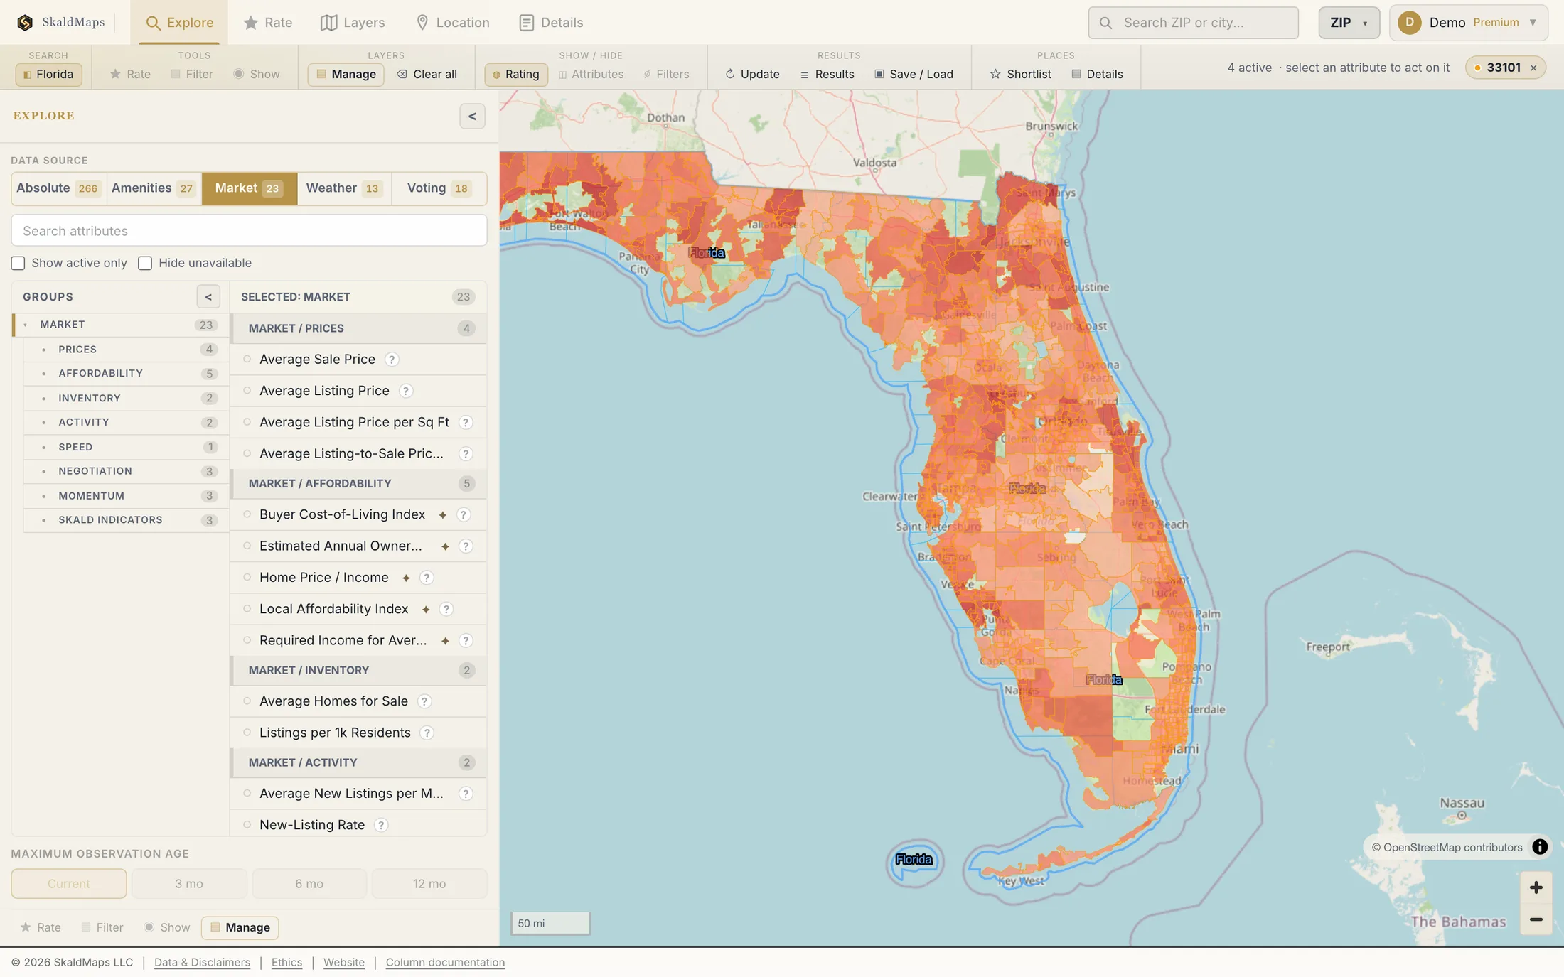Open the Column documentation link
Screen dimensions: 1564x977
tap(445, 963)
